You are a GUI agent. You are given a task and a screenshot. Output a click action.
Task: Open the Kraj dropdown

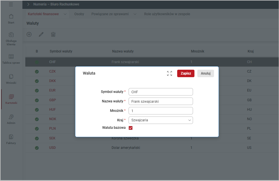click(160, 120)
